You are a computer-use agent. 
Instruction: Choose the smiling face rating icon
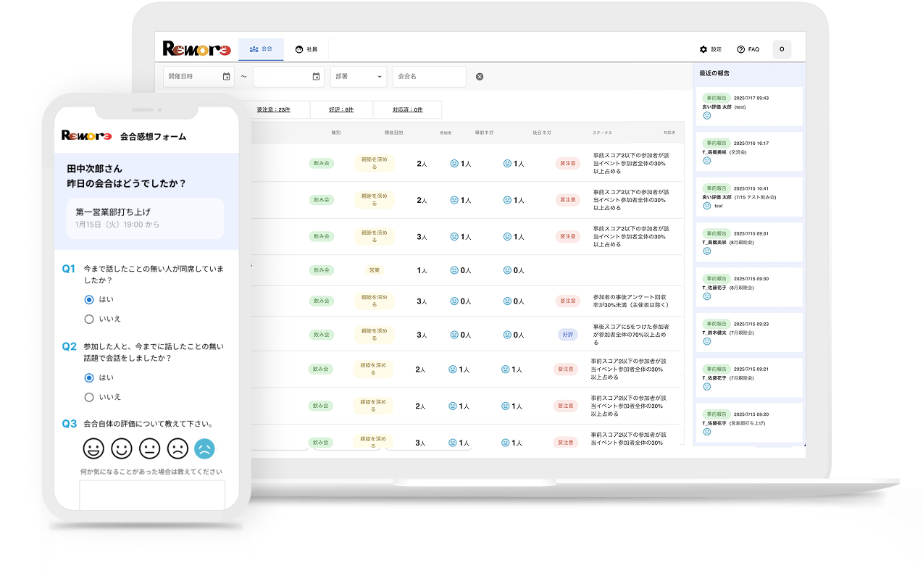pyautogui.click(x=121, y=449)
